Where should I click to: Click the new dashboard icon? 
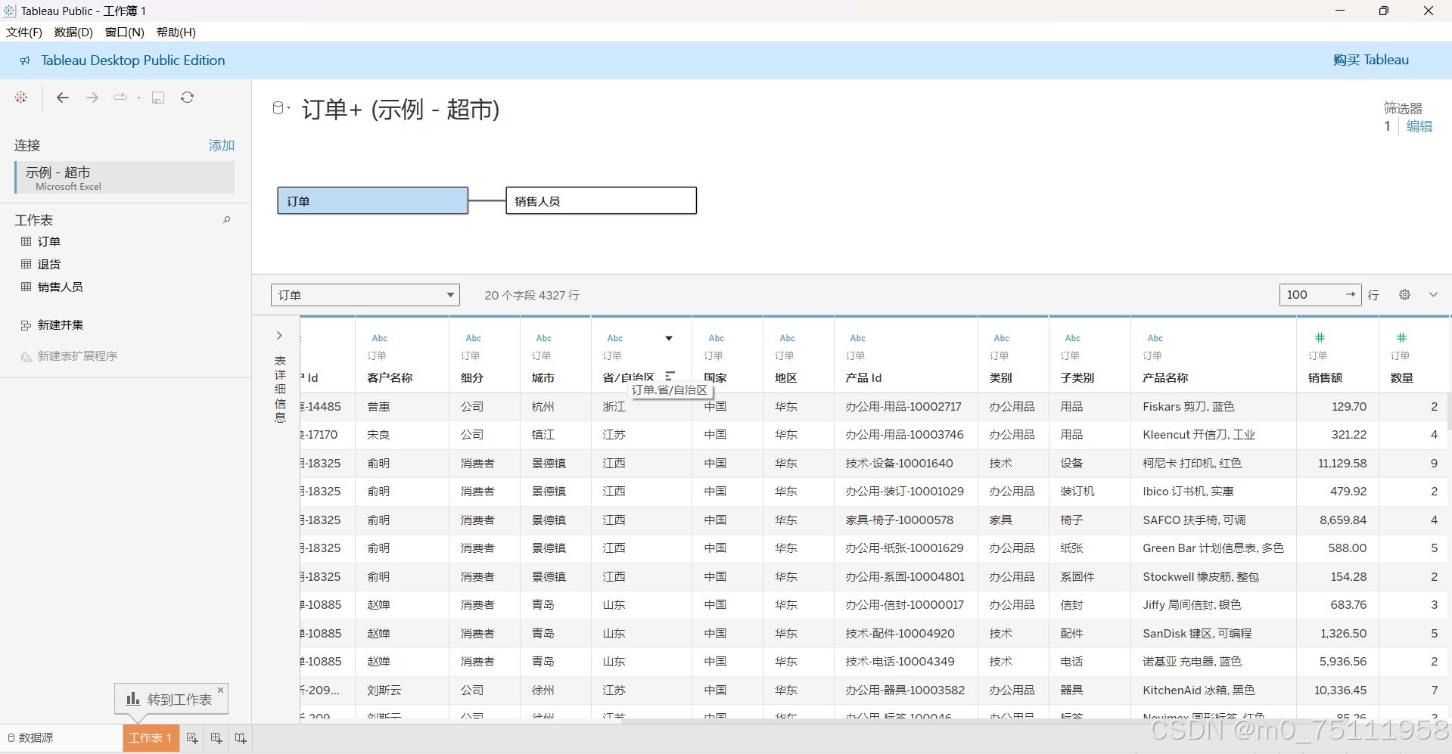point(216,738)
